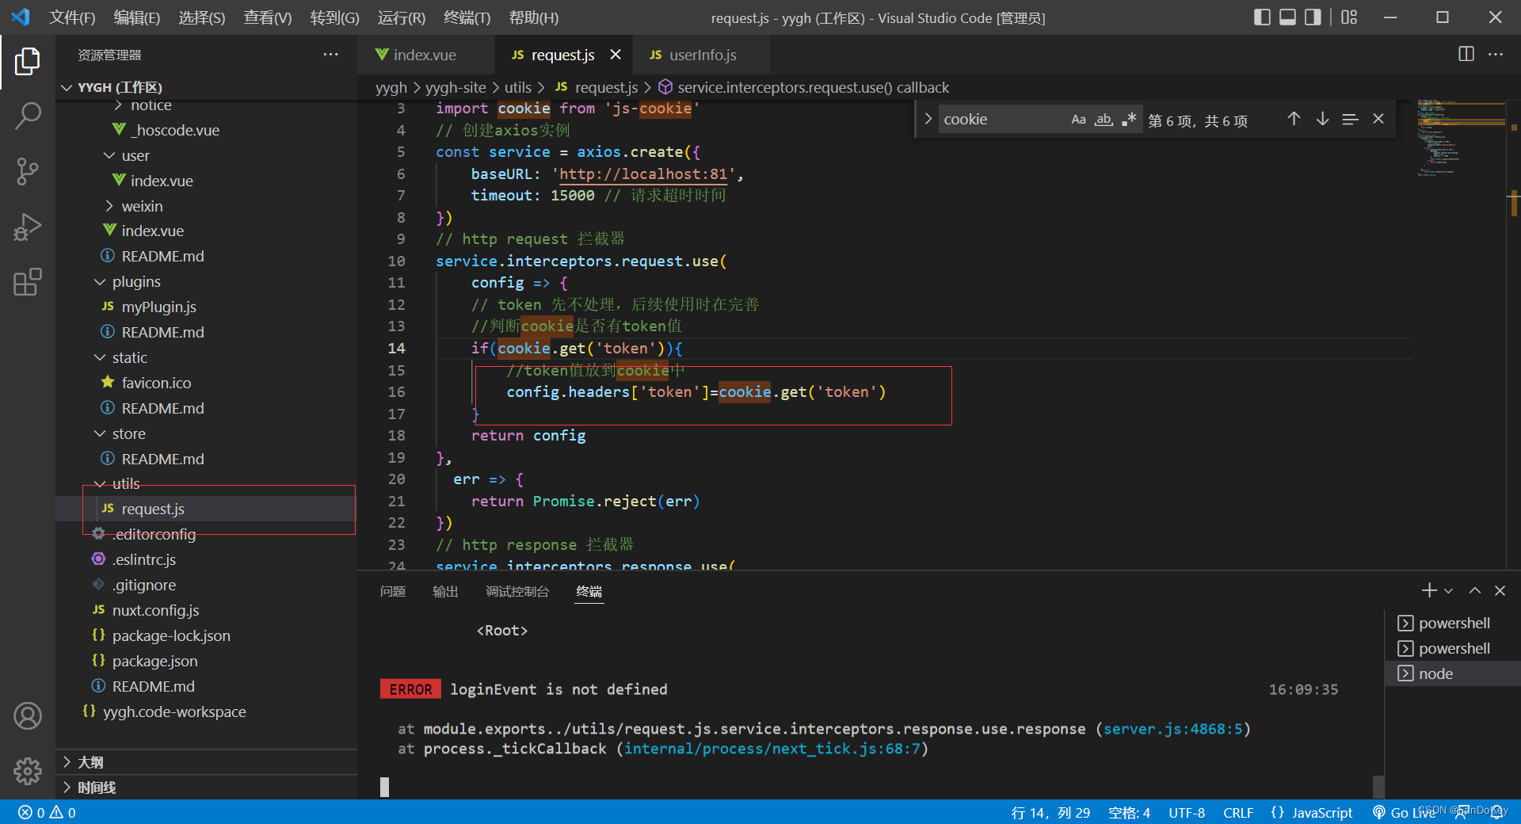Viewport: 1521px width, 824px height.
Task: Open the Extensions view
Action: tap(27, 282)
